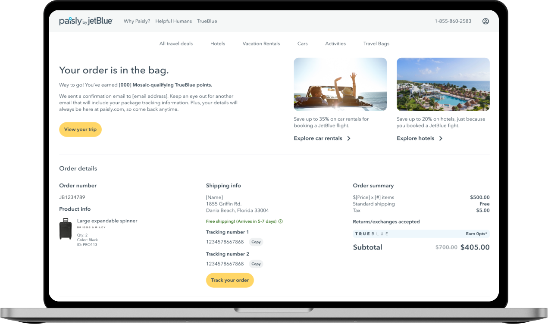This screenshot has width=548, height=324.
Task: Open the Helpful Humans link
Action: 174,21
